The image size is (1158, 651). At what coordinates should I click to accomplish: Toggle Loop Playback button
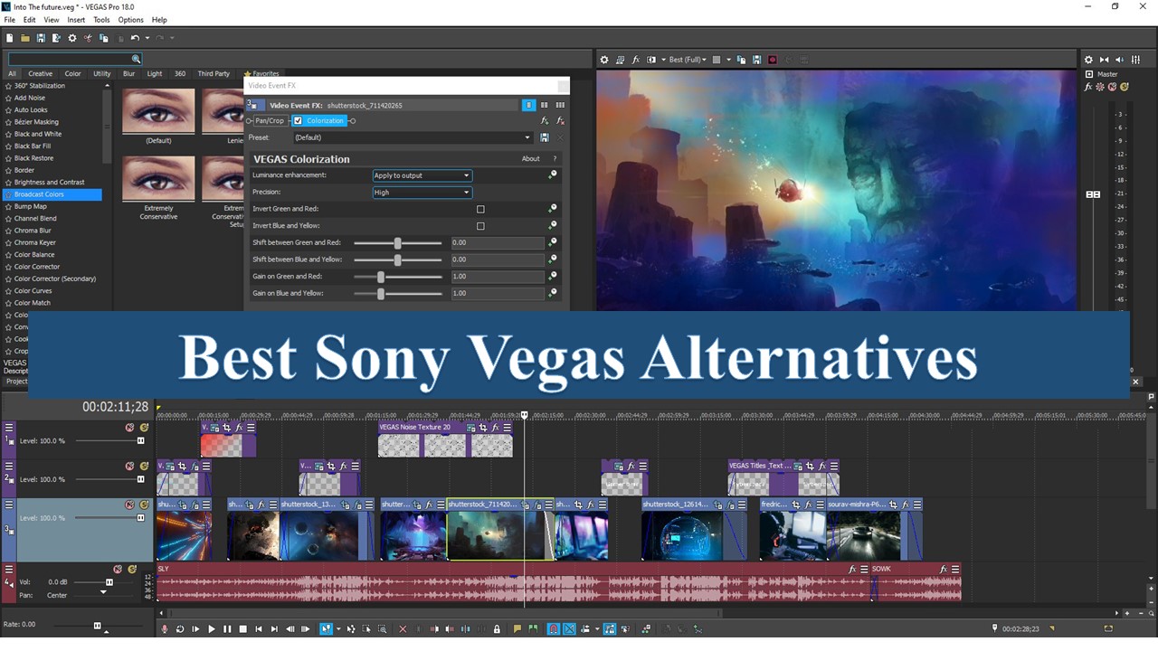[180, 629]
